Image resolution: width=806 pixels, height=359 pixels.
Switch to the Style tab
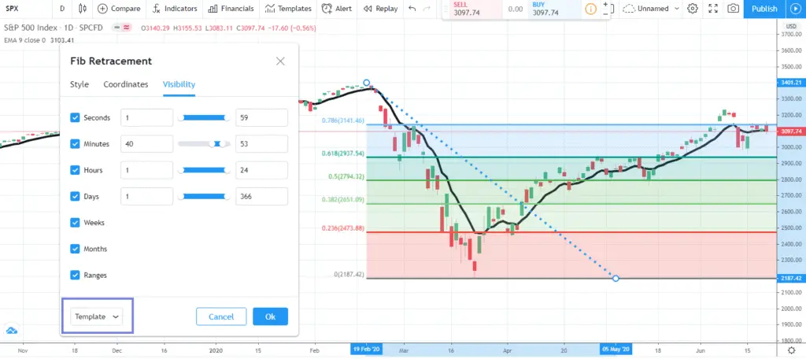79,84
